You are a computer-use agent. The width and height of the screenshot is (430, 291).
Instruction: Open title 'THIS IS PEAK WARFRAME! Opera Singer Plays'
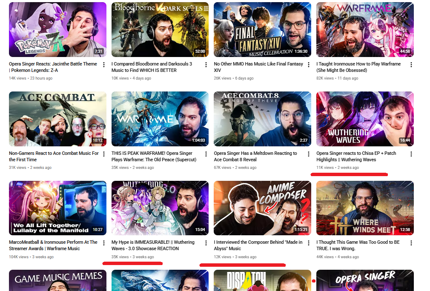click(154, 156)
